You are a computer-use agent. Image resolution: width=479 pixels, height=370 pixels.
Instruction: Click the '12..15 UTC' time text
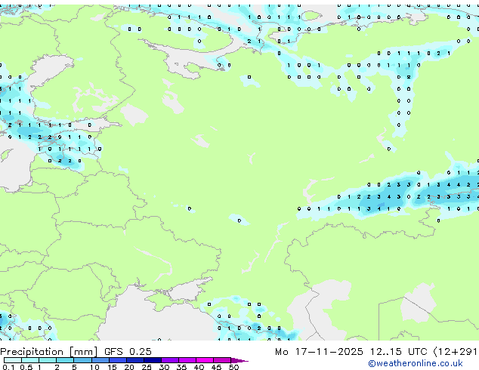coord(398,352)
